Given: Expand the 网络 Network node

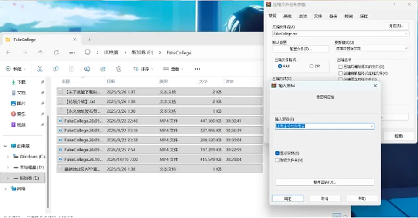Looking at the screenshot, I should [5, 189].
